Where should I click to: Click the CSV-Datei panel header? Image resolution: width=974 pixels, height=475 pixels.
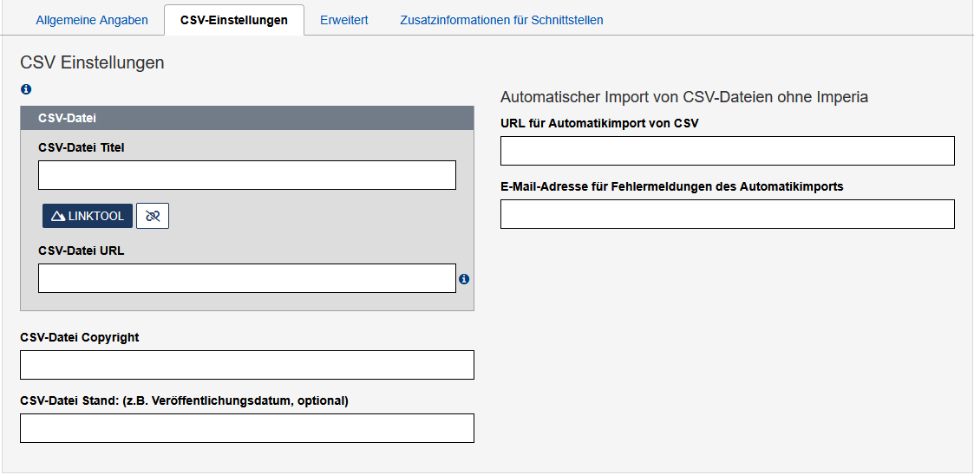[247, 118]
